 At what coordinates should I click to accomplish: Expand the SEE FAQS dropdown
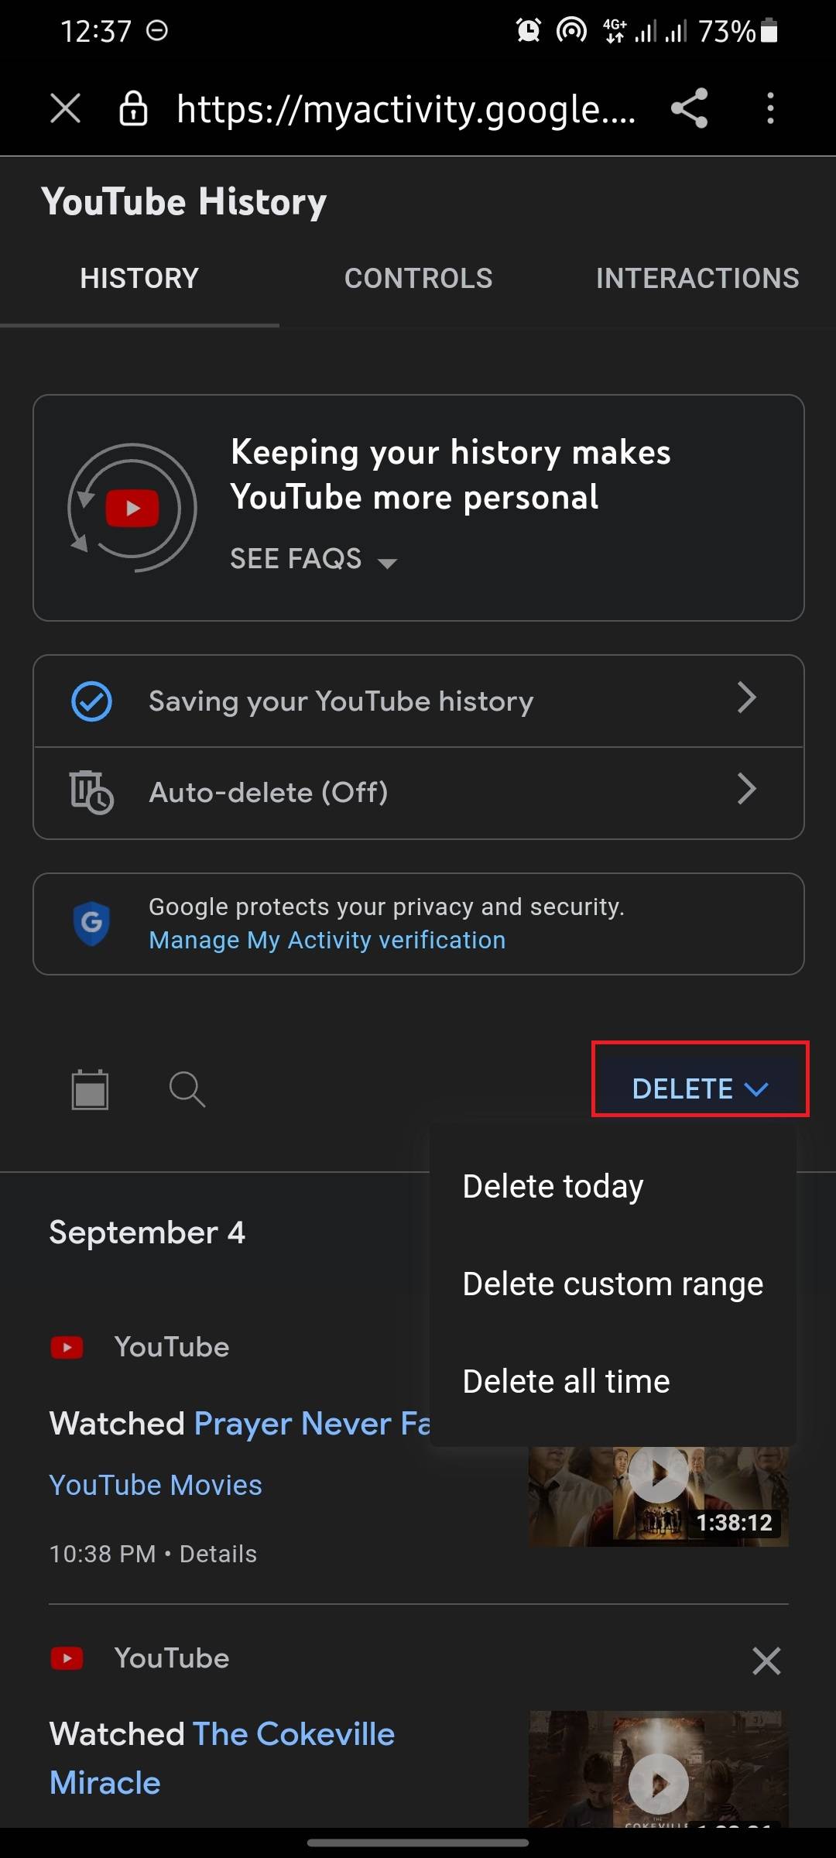(313, 559)
